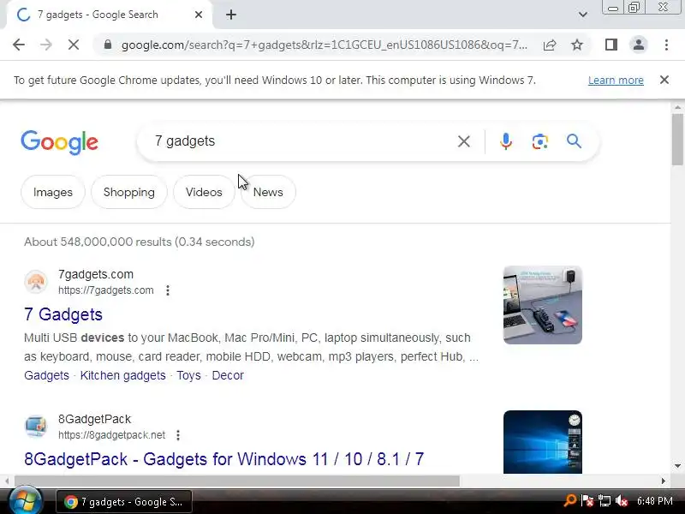Bookmark this page with the star icon
The image size is (685, 514).
coord(577,45)
